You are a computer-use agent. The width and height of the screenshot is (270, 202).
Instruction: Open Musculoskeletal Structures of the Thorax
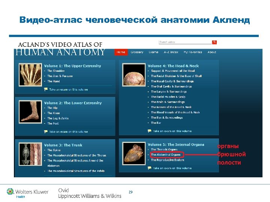click(x=77, y=156)
